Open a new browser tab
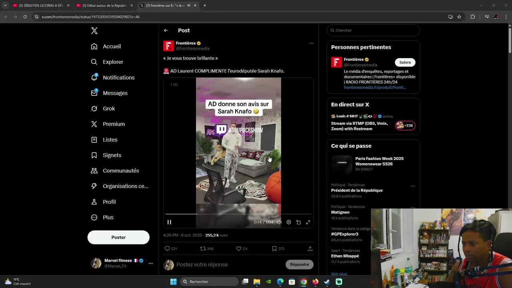This screenshot has height=288, width=512. pos(205,6)
